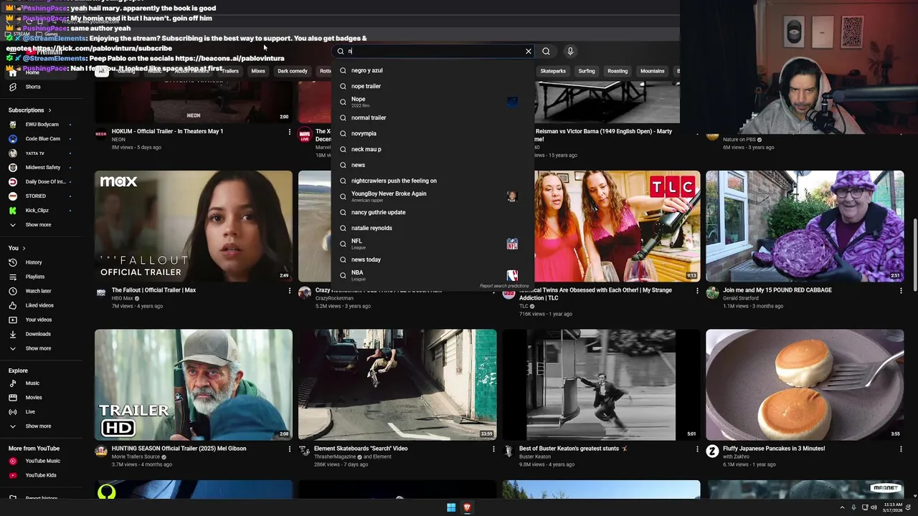The height and width of the screenshot is (516, 918).
Task: Select the Roasting filter chip
Action: [x=617, y=71]
